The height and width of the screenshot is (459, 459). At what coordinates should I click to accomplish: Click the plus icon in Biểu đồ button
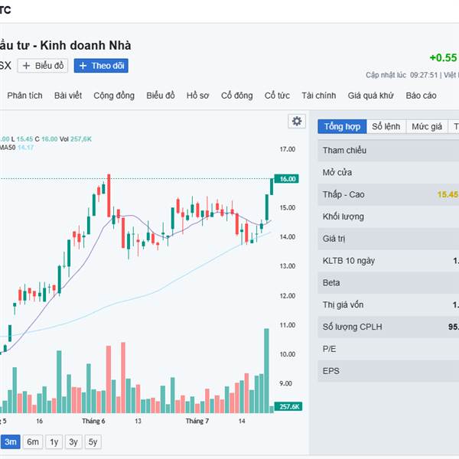tap(26, 66)
